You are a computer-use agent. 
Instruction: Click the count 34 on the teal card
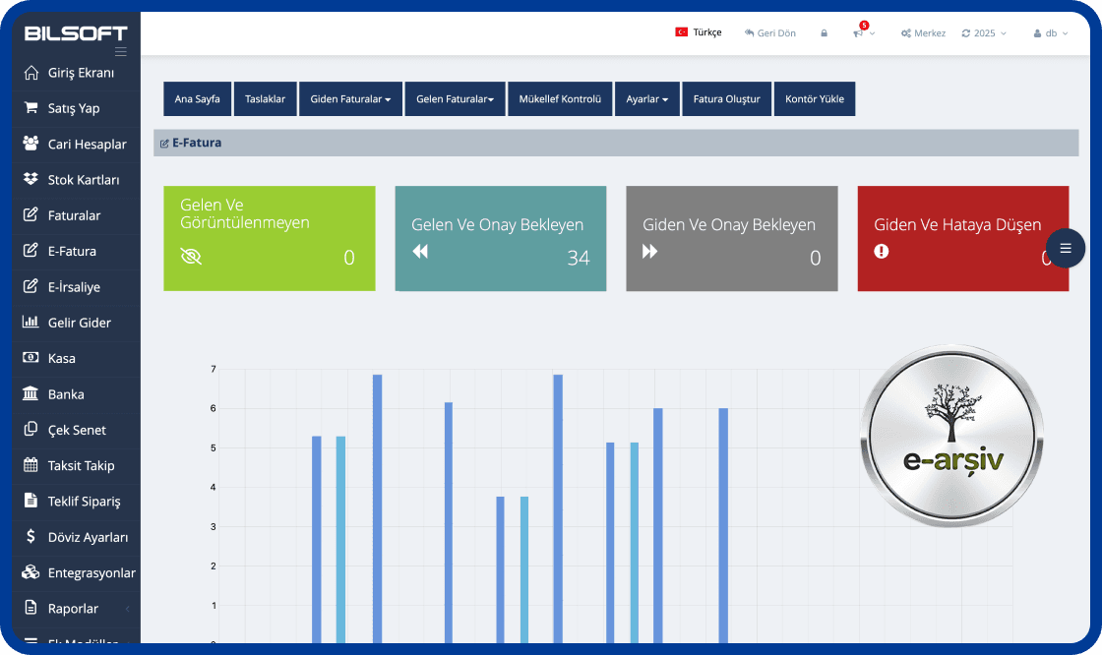coord(579,258)
